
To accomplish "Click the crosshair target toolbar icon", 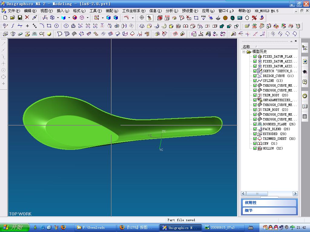I will (x=142, y=18).
